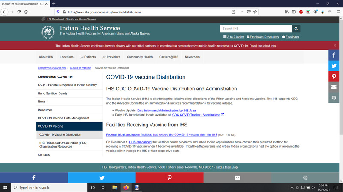This screenshot has width=343, height=192.
Task: Email this page using sidebar envelope icon
Action: pos(334,87)
